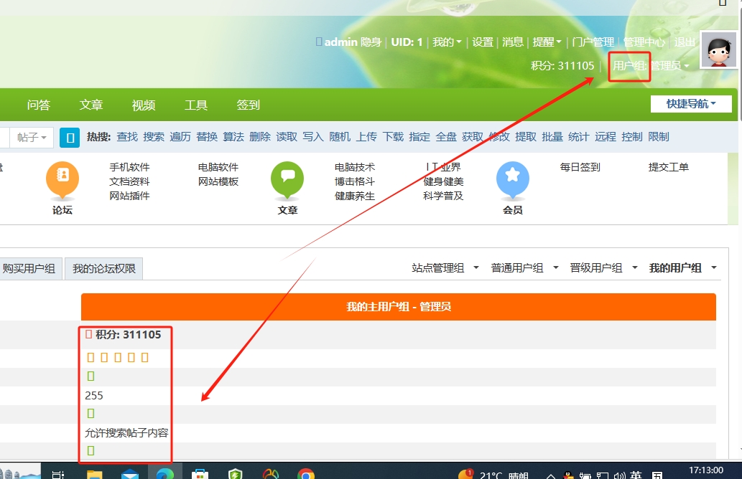Expand the 快捷导航 quick navigation dropdown
The image size is (742, 479).
691,104
